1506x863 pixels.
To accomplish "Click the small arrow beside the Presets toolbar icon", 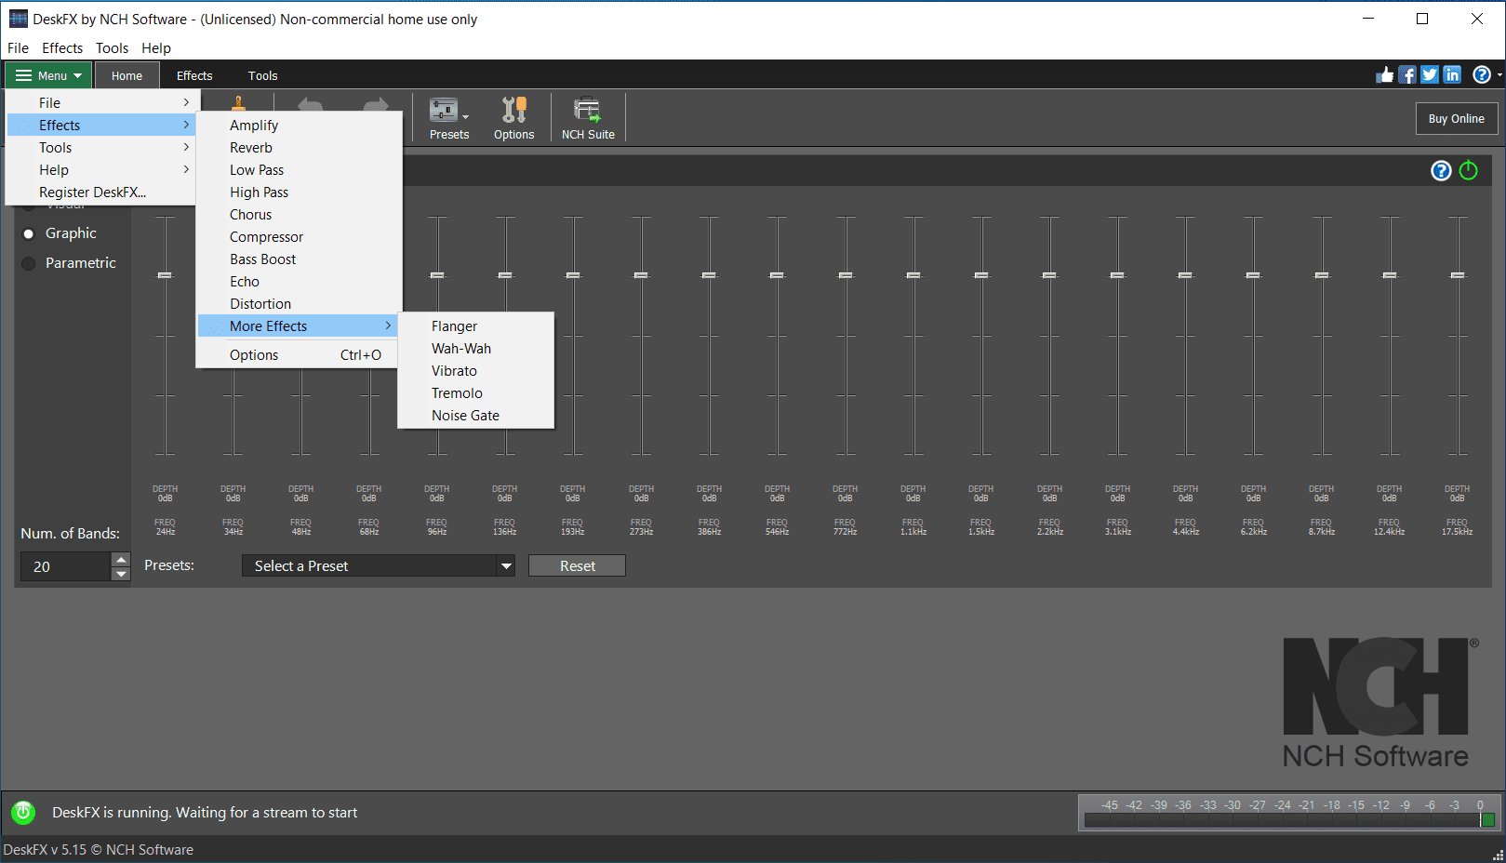I will tap(466, 117).
